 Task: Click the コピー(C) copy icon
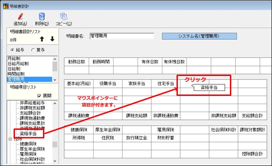click(x=64, y=16)
